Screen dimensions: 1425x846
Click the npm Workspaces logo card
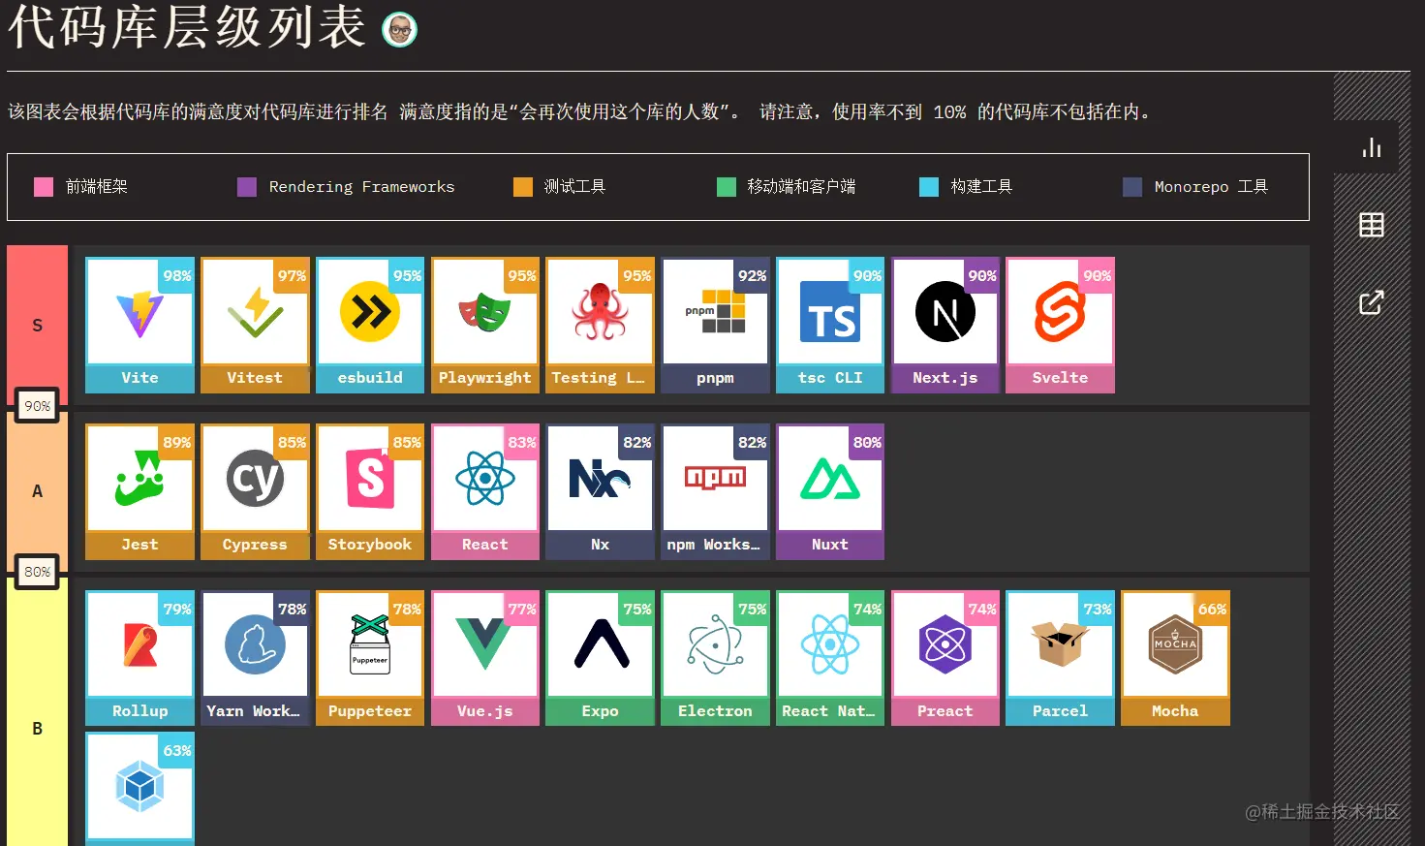coord(715,491)
